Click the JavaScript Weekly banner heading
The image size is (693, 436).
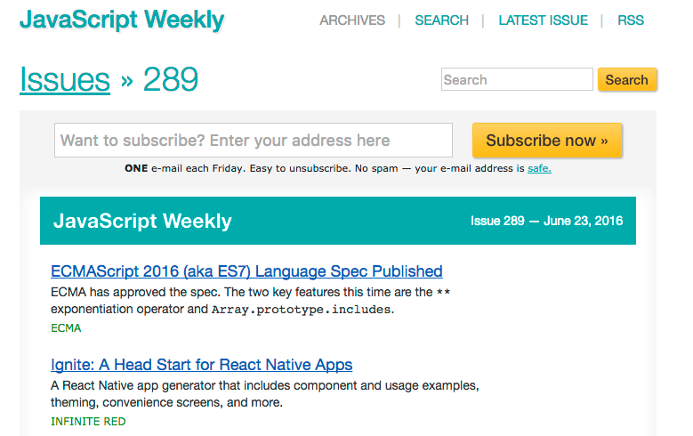pos(142,221)
